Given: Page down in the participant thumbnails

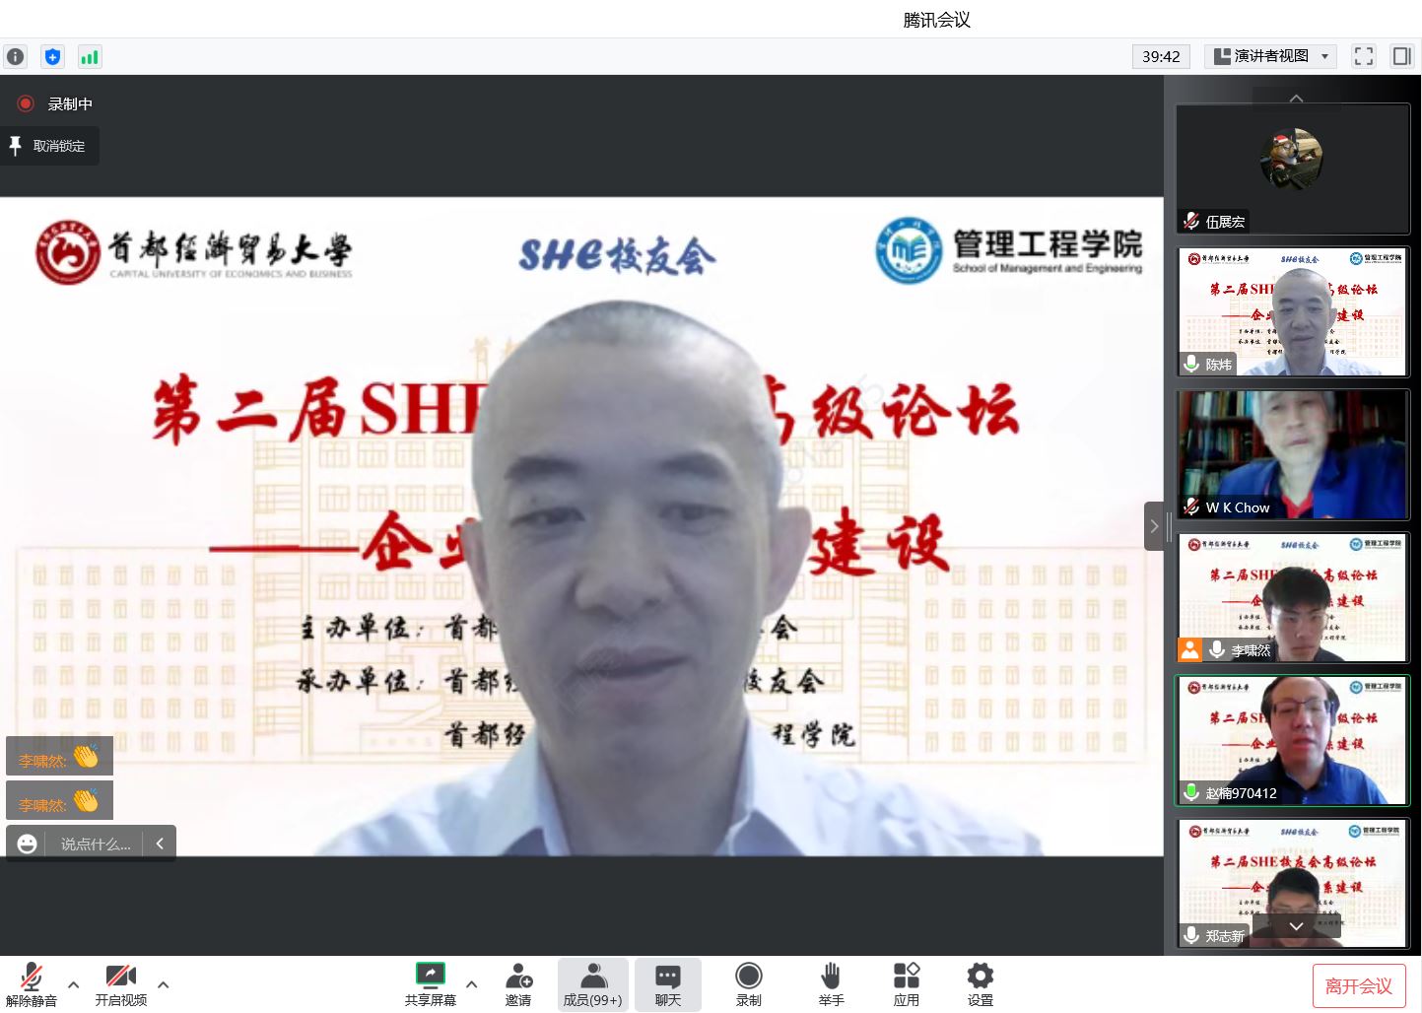Looking at the screenshot, I should coord(1296,926).
